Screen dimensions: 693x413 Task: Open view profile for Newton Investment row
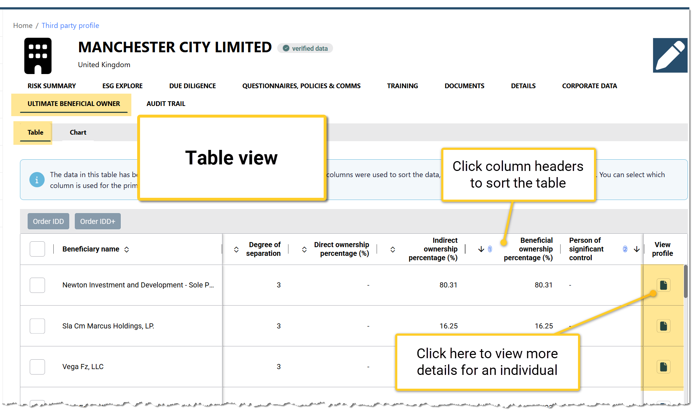point(663,285)
